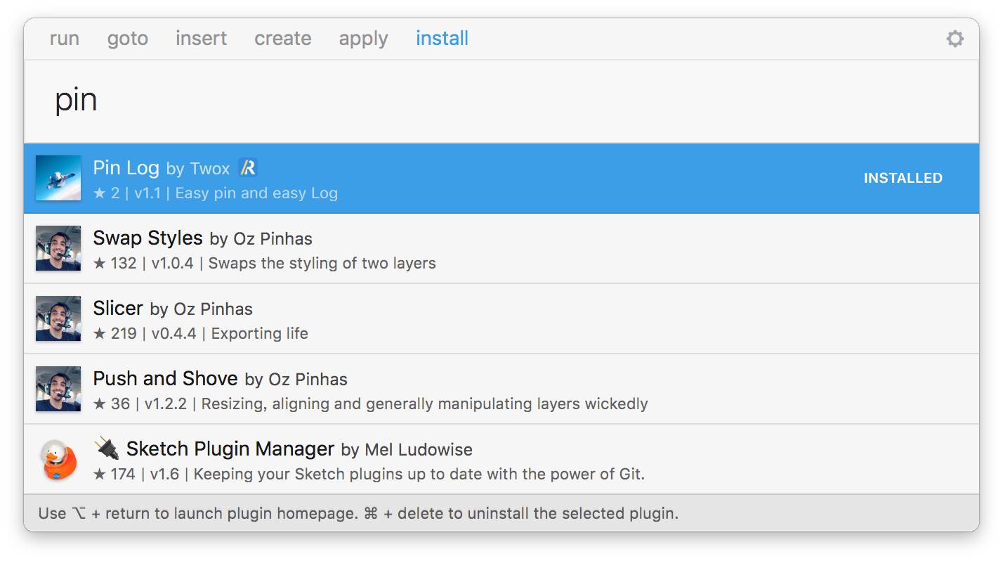Switch to the create tab
Screen dimensions: 1003x561
[282, 38]
